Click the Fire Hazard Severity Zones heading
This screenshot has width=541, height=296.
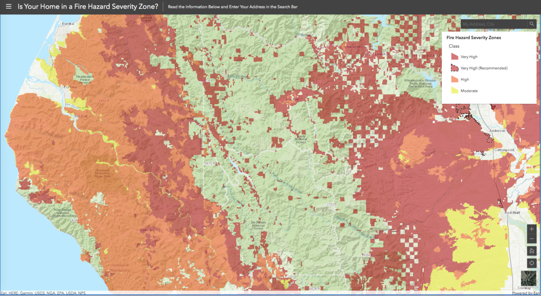click(474, 37)
